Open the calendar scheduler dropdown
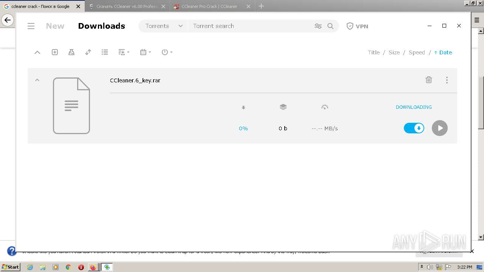 point(145,52)
